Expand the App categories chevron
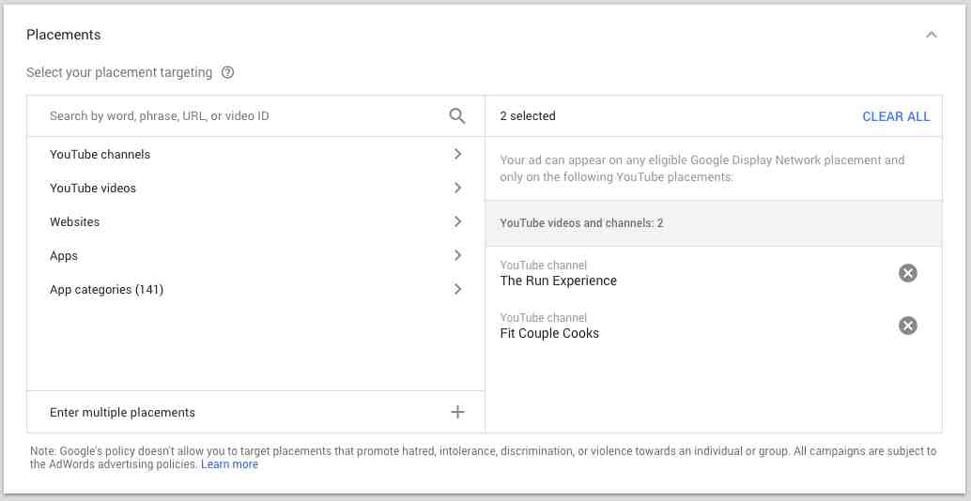The image size is (971, 501). 457,289
